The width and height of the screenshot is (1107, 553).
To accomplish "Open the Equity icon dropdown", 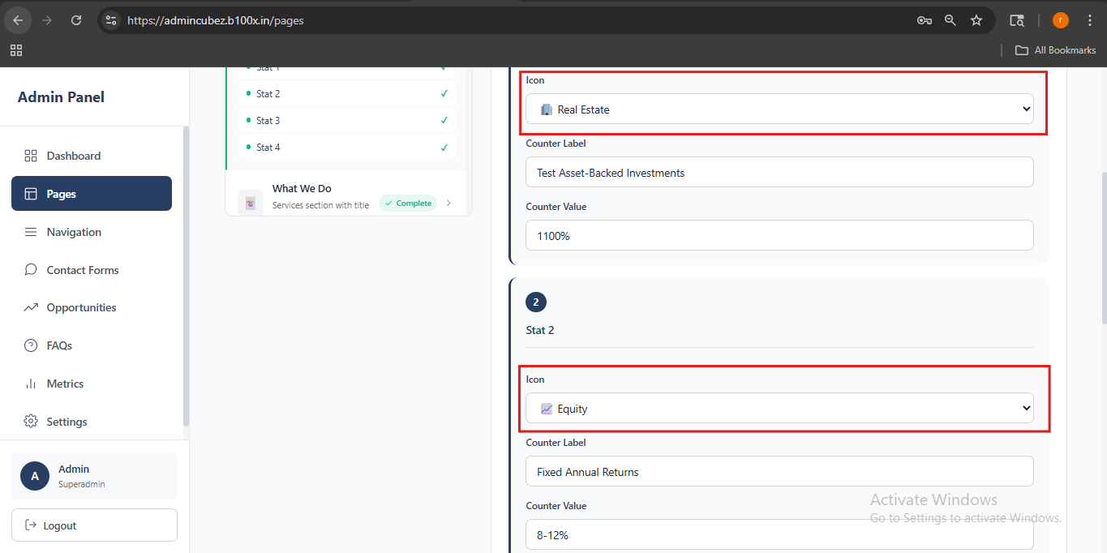I will [x=779, y=409].
